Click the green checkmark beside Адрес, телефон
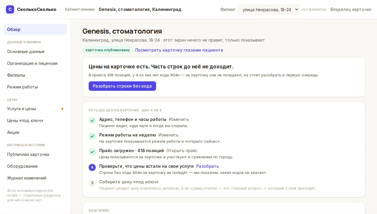 (x=92, y=121)
